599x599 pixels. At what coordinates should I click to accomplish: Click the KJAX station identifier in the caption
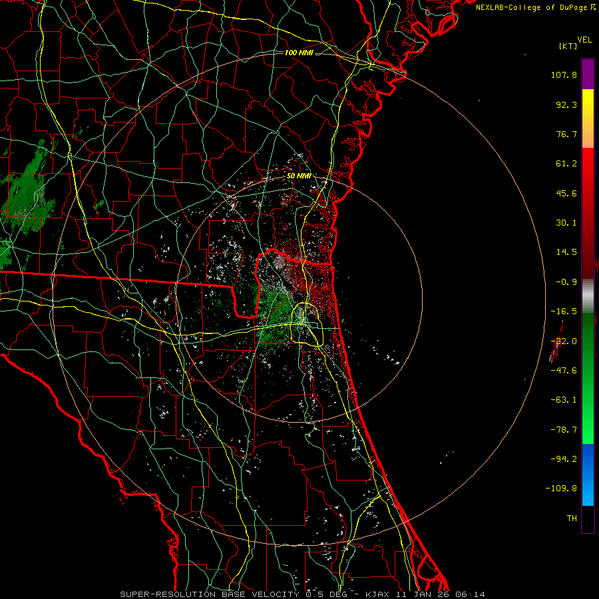(377, 594)
